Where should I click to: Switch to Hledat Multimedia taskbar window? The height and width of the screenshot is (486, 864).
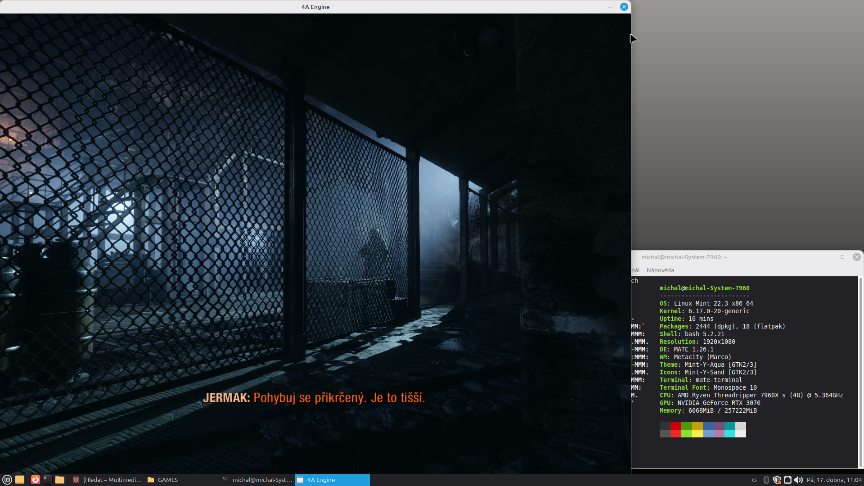(107, 480)
